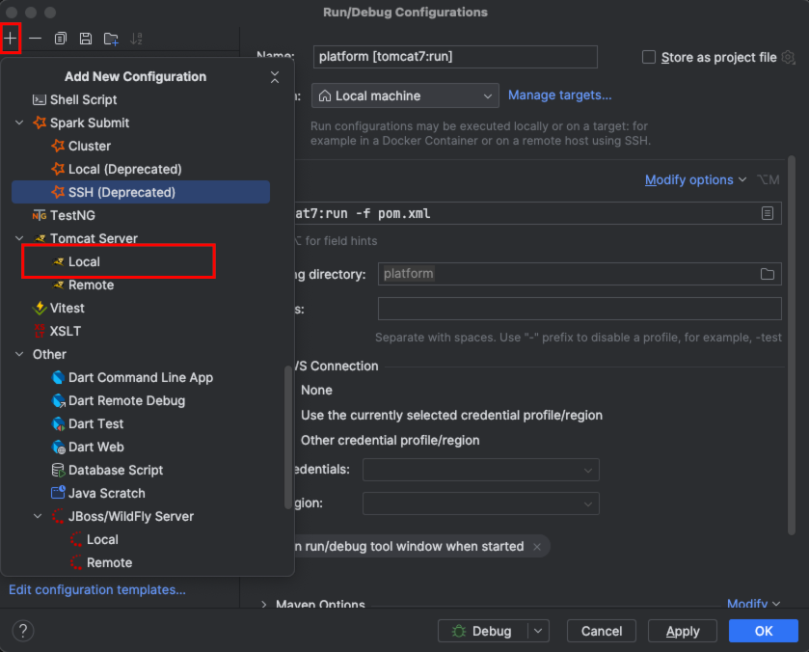This screenshot has width=809, height=652.
Task: Click the Debug button
Action: tap(482, 631)
